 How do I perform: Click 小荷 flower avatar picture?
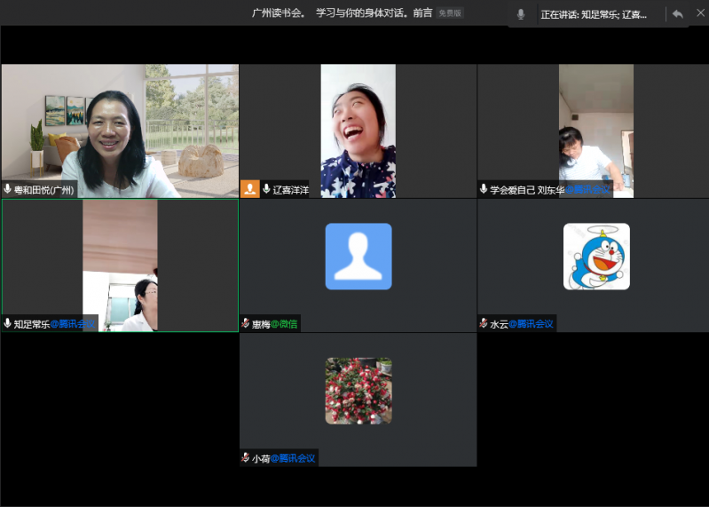point(358,390)
